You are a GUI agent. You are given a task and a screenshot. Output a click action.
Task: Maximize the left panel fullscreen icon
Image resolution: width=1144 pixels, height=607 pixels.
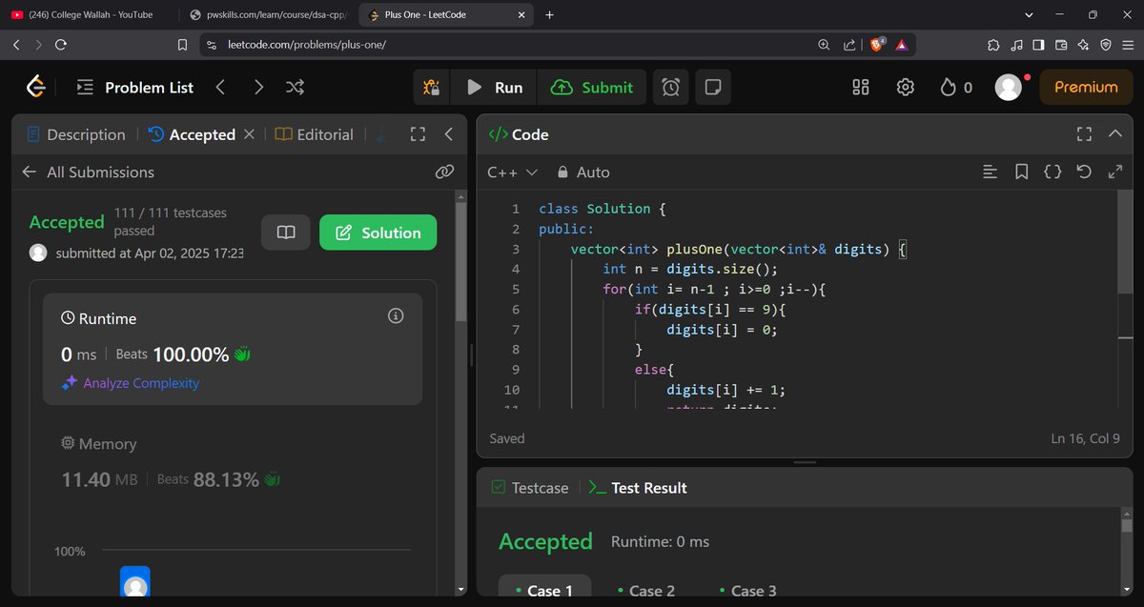click(x=418, y=135)
